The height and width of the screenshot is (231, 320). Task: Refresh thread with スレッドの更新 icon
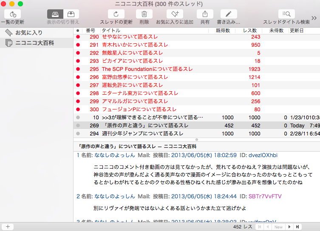[116, 14]
